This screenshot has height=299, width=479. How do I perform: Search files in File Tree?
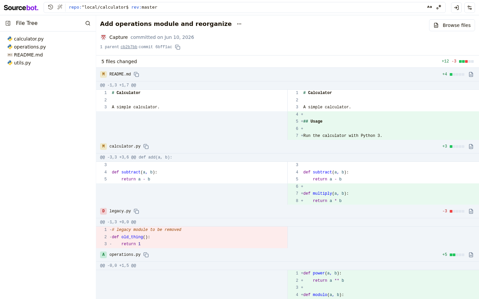click(x=88, y=23)
